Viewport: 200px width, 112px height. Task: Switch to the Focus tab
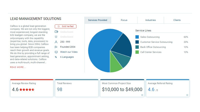[x=124, y=20]
